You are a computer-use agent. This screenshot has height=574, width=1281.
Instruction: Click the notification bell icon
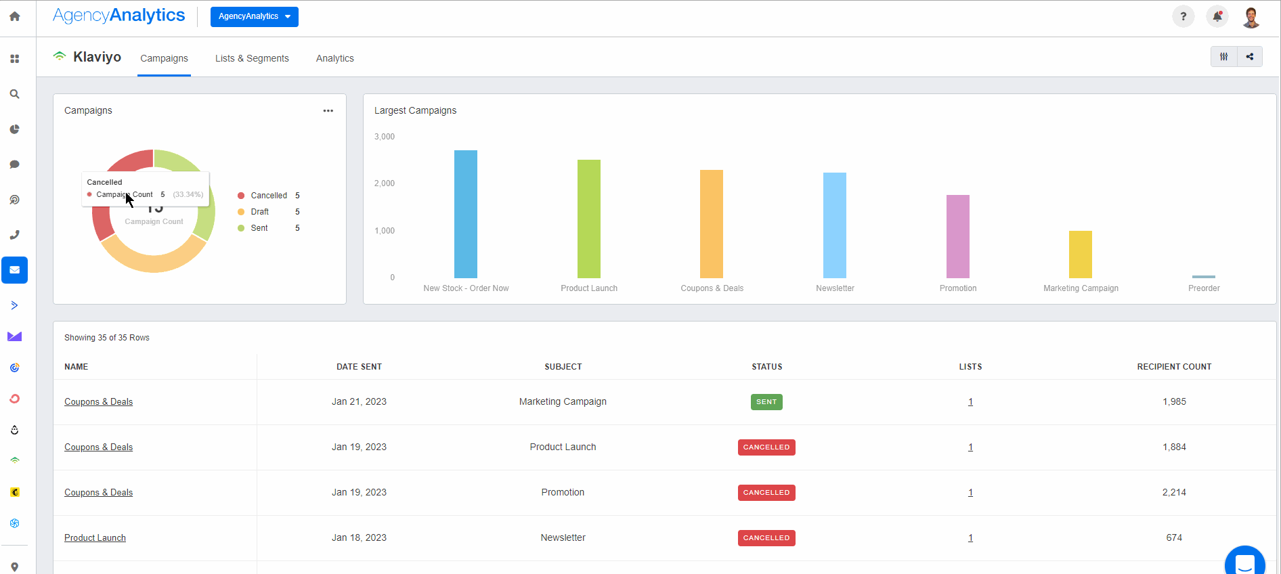tap(1217, 16)
